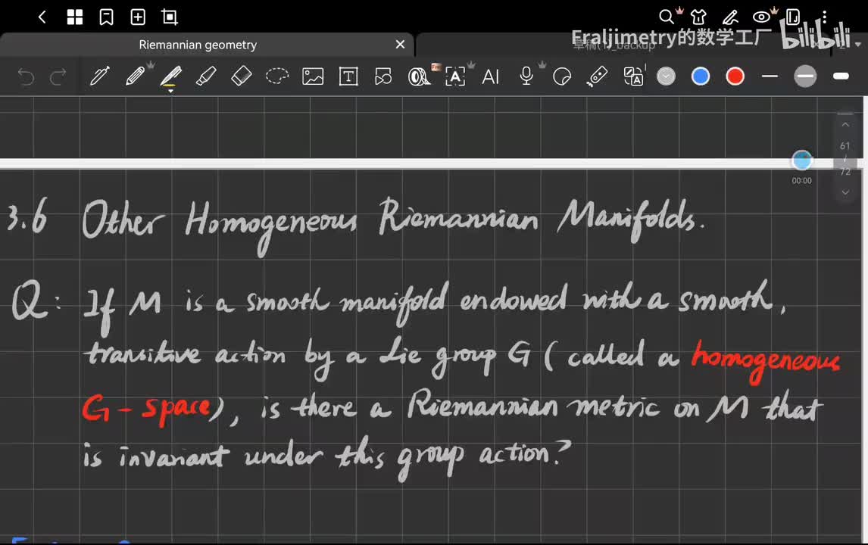Viewport: 868px width, 545px height.
Task: Undo the last stroke
Action: [x=26, y=76]
